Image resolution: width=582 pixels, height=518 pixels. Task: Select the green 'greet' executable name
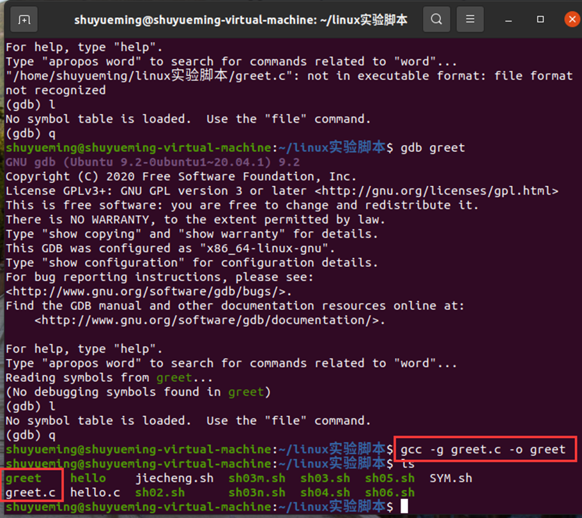pos(23,478)
